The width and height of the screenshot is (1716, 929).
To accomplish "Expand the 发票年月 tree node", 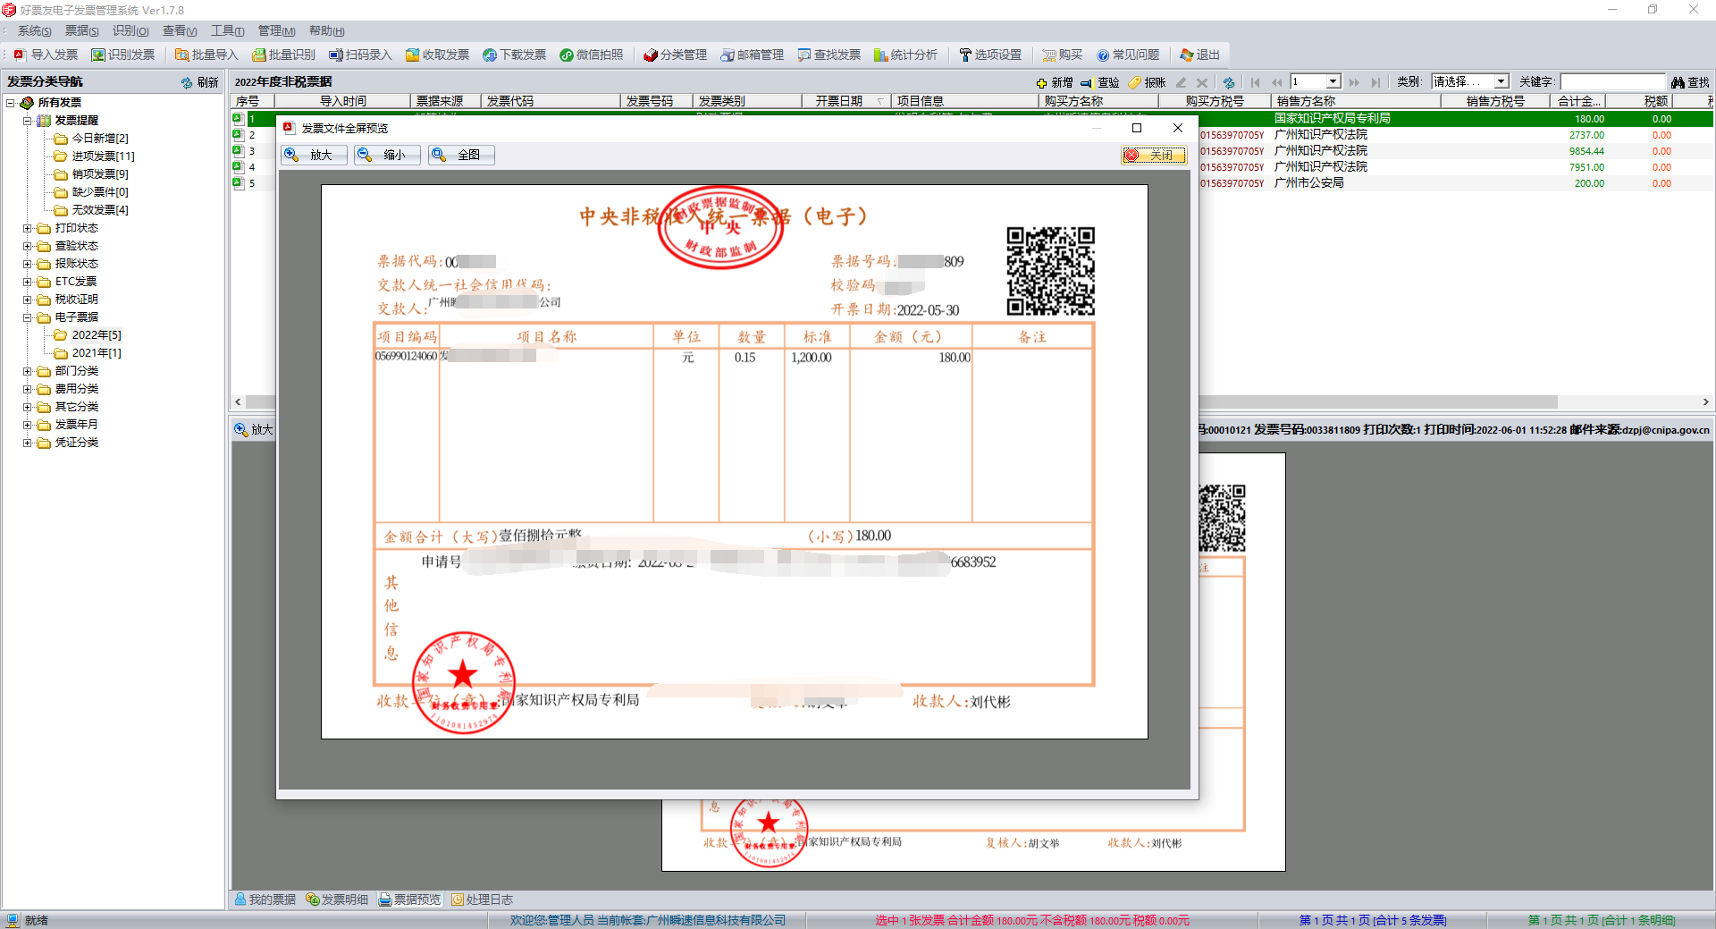I will click(28, 425).
